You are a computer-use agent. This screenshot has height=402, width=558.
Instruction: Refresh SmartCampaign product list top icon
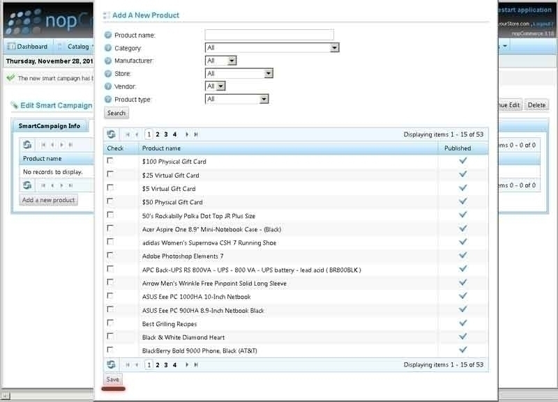(27, 145)
